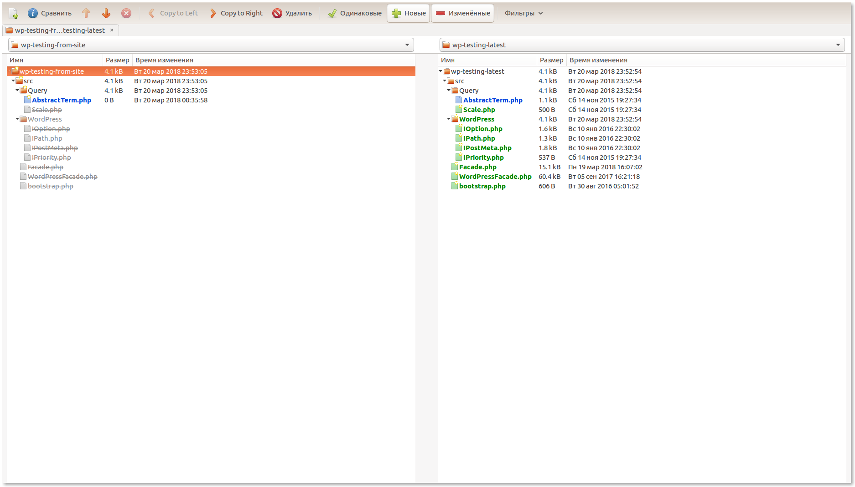Select bootstrap.php in right pane

(x=482, y=186)
